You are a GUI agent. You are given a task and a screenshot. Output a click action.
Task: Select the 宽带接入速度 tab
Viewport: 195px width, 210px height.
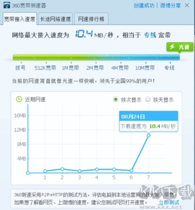click(x=20, y=19)
